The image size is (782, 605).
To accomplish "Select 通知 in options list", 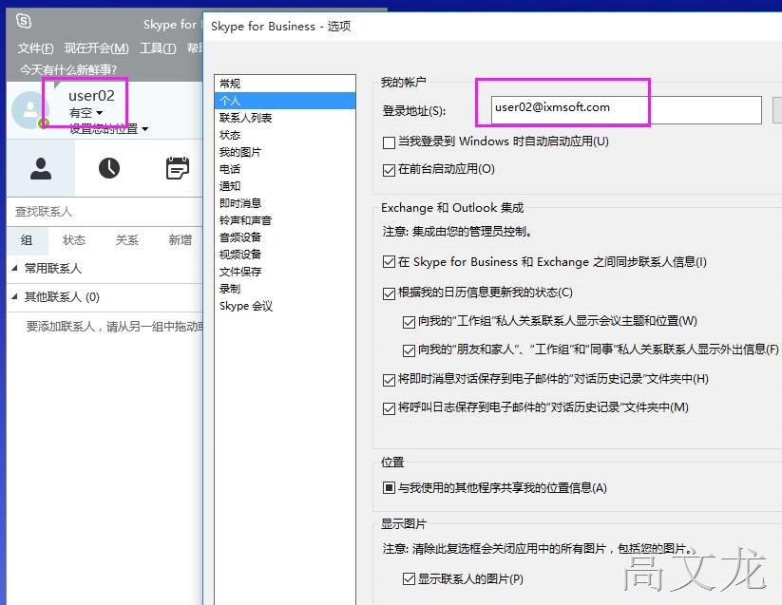I will pos(285,186).
